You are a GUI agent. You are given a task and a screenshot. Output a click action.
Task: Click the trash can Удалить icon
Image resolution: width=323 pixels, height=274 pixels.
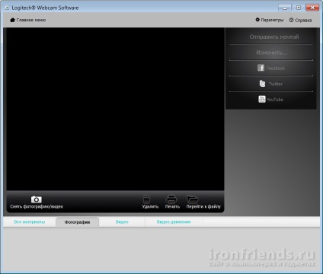(146, 199)
